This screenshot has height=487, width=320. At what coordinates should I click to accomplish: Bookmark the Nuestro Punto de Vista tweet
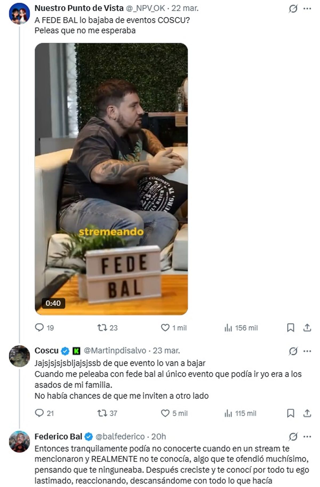point(290,328)
